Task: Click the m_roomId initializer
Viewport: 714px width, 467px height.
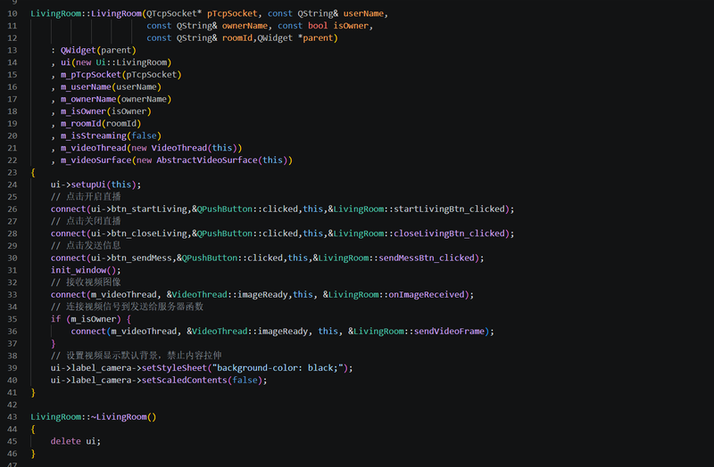Action: 81,123
